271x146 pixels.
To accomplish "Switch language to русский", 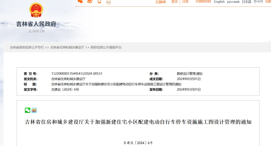I will pyautogui.click(x=233, y=2).
